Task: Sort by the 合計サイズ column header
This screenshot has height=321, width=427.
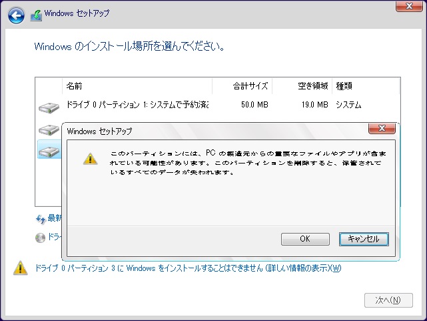Action: pos(242,86)
